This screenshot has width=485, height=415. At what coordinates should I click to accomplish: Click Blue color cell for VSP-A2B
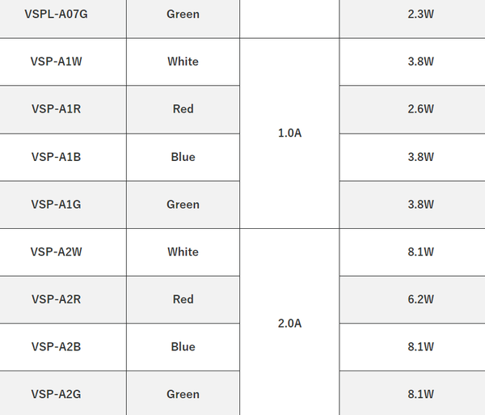click(x=183, y=347)
